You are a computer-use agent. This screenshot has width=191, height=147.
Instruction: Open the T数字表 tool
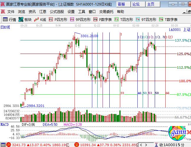[x=168, y=19]
